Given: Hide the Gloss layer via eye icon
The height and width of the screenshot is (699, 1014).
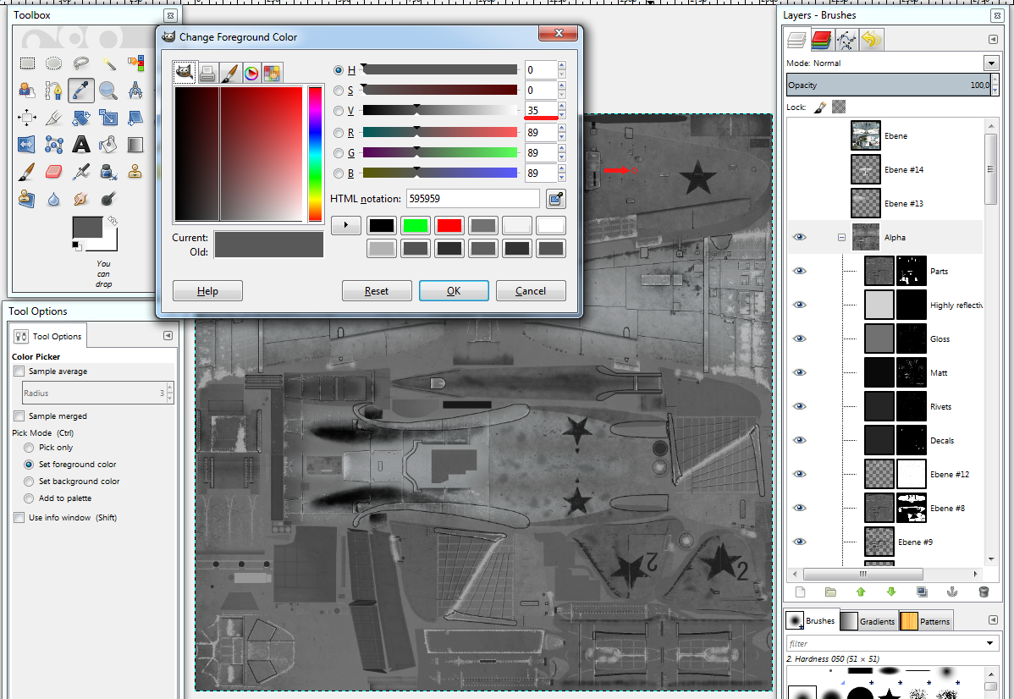Looking at the screenshot, I should coord(799,338).
